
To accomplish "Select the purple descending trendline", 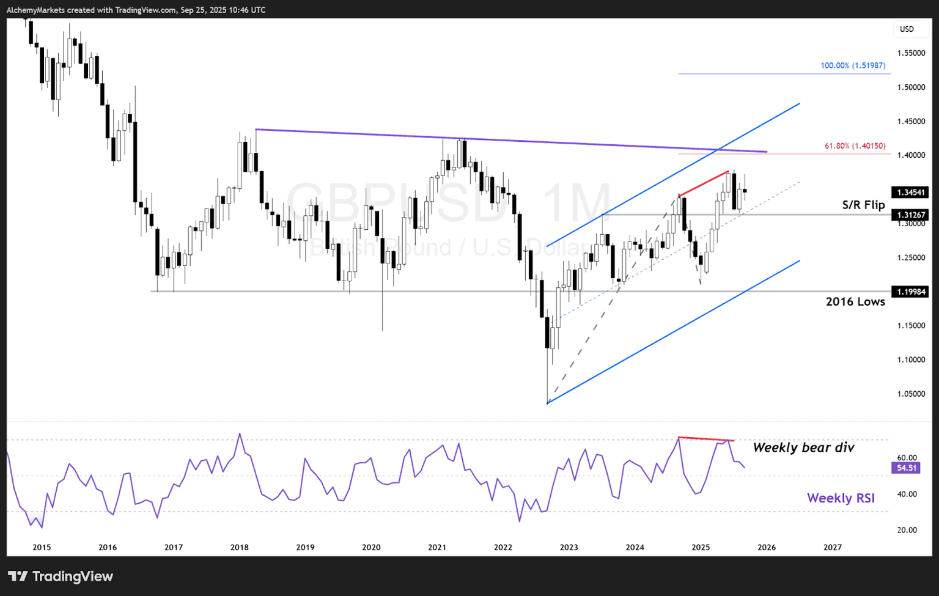I will click(x=511, y=141).
